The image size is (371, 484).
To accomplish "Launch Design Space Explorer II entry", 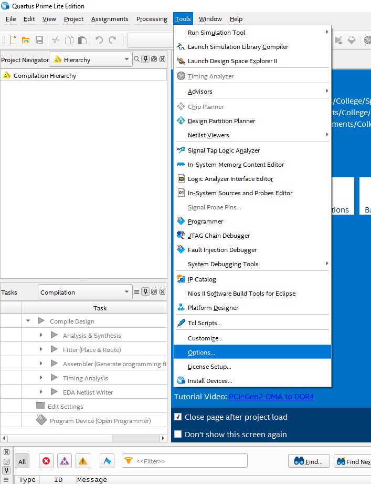I will pyautogui.click(x=252, y=61).
